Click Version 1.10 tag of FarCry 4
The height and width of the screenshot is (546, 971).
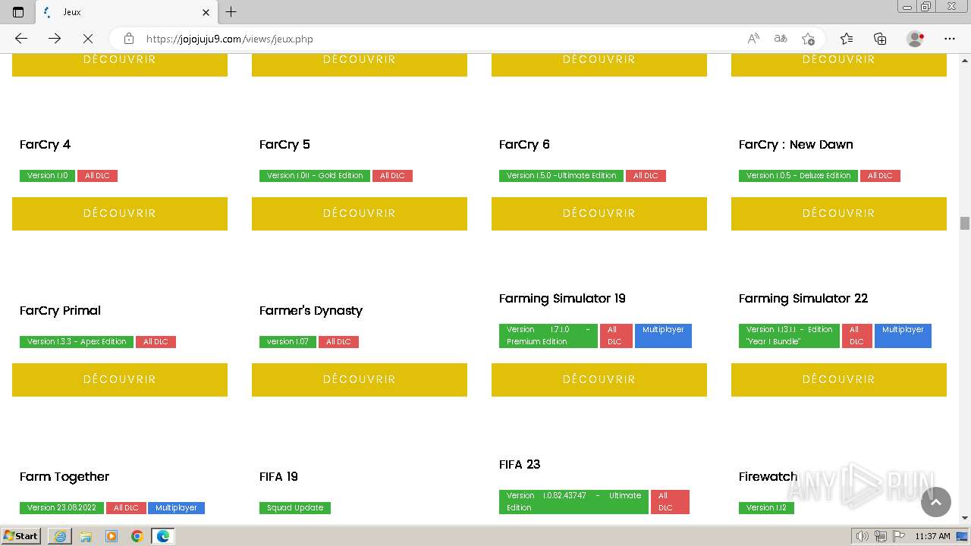(47, 176)
